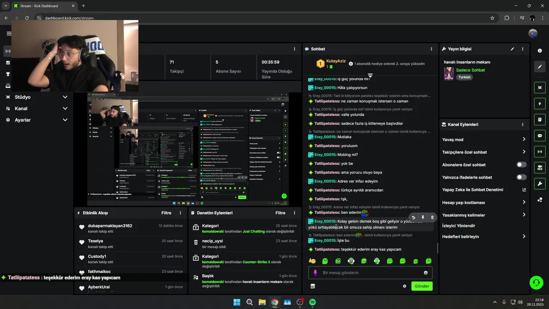This screenshot has height=309, width=549.
Task: Open Yasaklanmış kelimeler settings
Action: [x=484, y=215]
